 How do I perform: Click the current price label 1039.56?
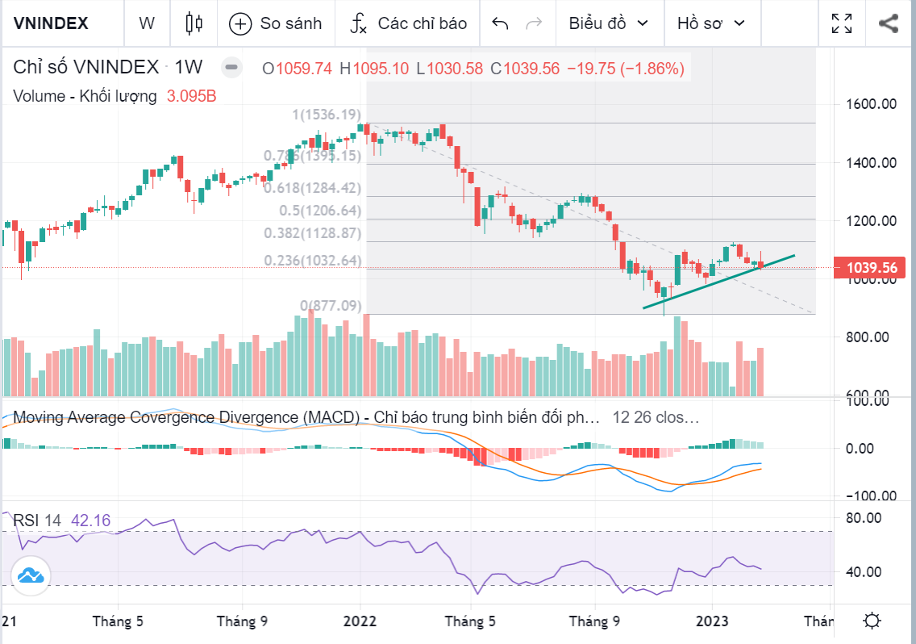(870, 268)
